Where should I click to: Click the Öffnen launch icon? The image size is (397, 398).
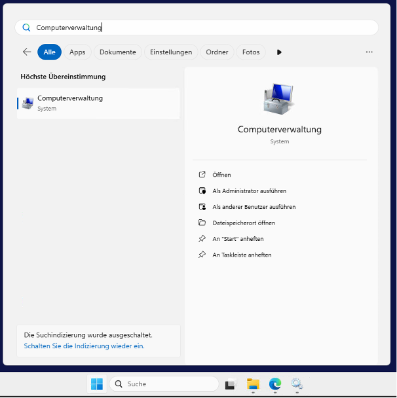tap(202, 175)
